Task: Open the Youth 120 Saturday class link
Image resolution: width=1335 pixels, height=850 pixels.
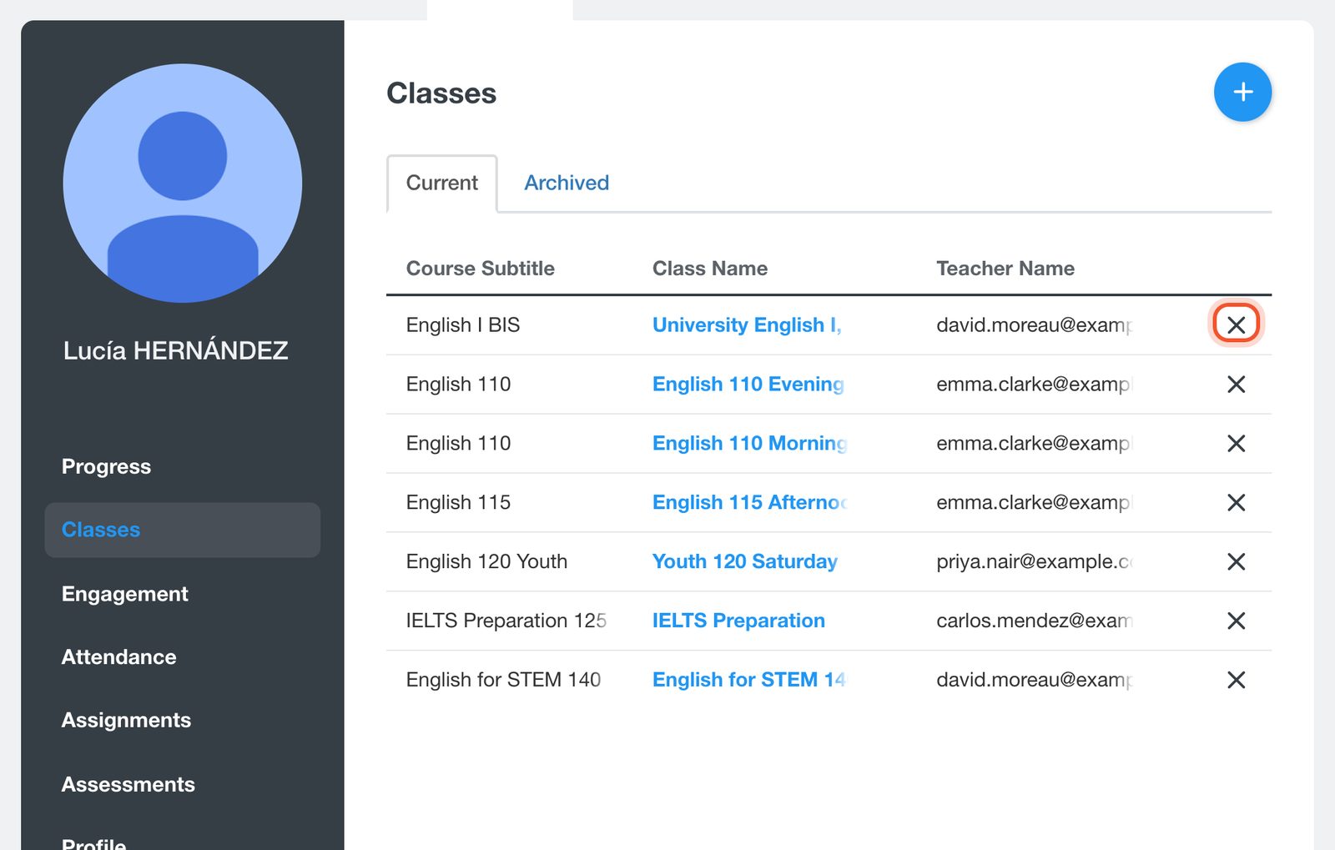Action: [745, 561]
